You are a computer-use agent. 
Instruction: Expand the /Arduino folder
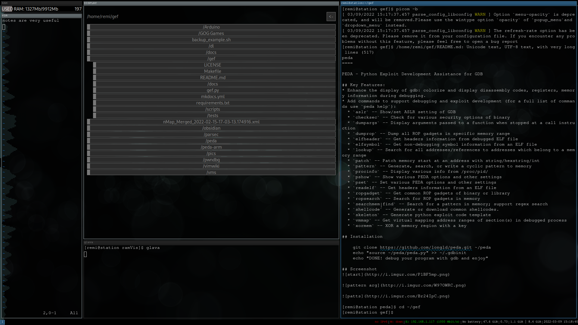click(x=211, y=27)
